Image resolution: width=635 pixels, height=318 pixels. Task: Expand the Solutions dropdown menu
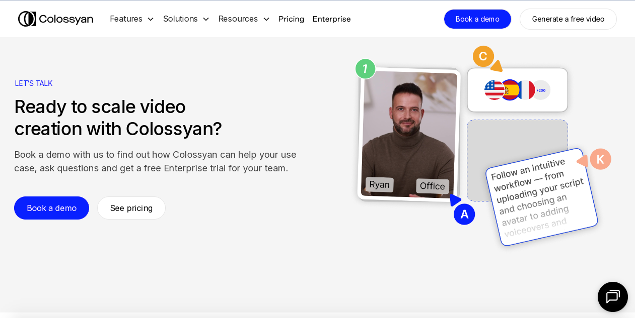186,19
